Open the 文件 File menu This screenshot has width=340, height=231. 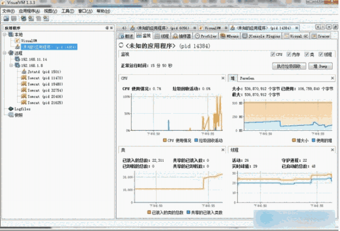[x=8, y=11]
